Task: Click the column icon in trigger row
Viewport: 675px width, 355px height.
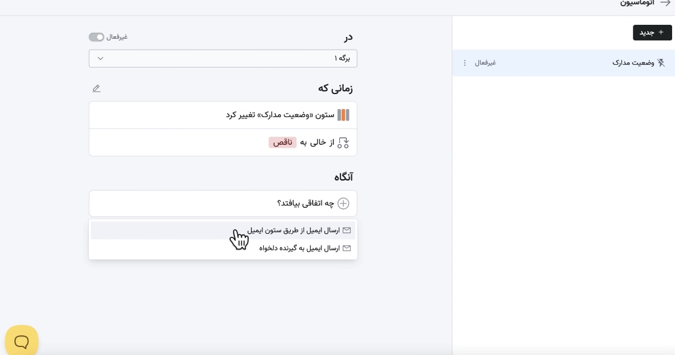Action: pos(343,115)
